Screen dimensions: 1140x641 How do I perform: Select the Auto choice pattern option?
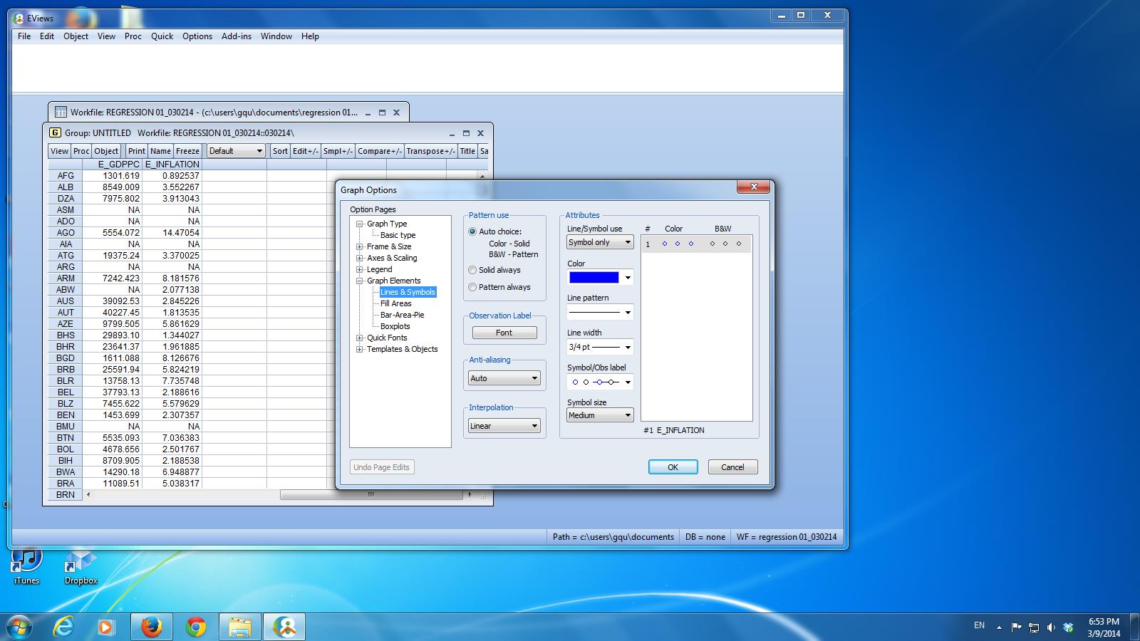point(472,231)
